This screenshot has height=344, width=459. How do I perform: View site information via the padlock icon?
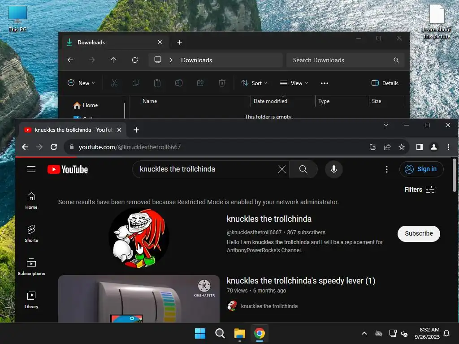[x=72, y=147]
